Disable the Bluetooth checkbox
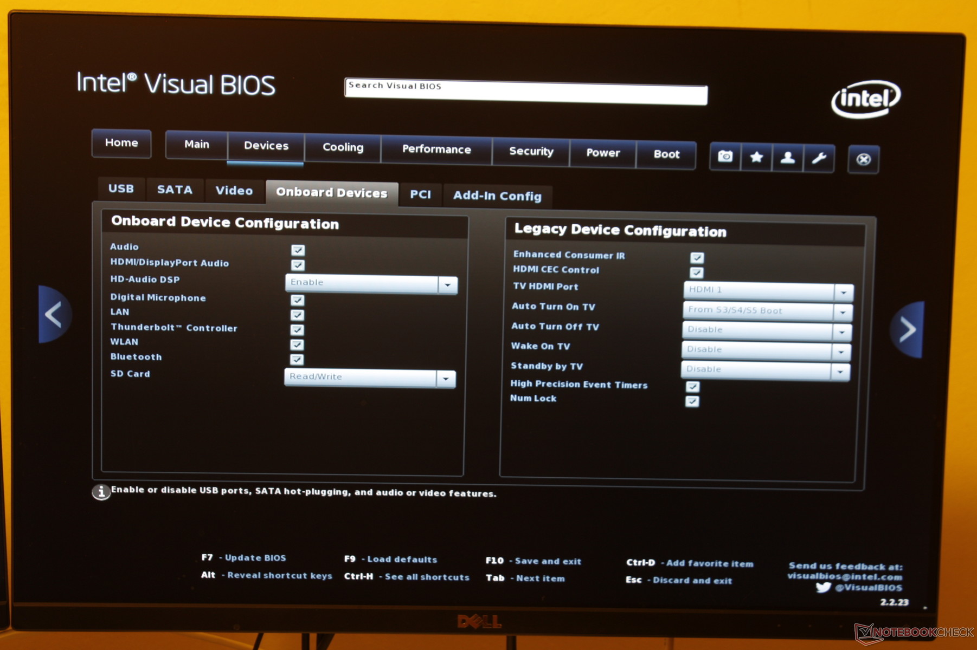Screen dimensions: 977x650 [x=297, y=359]
